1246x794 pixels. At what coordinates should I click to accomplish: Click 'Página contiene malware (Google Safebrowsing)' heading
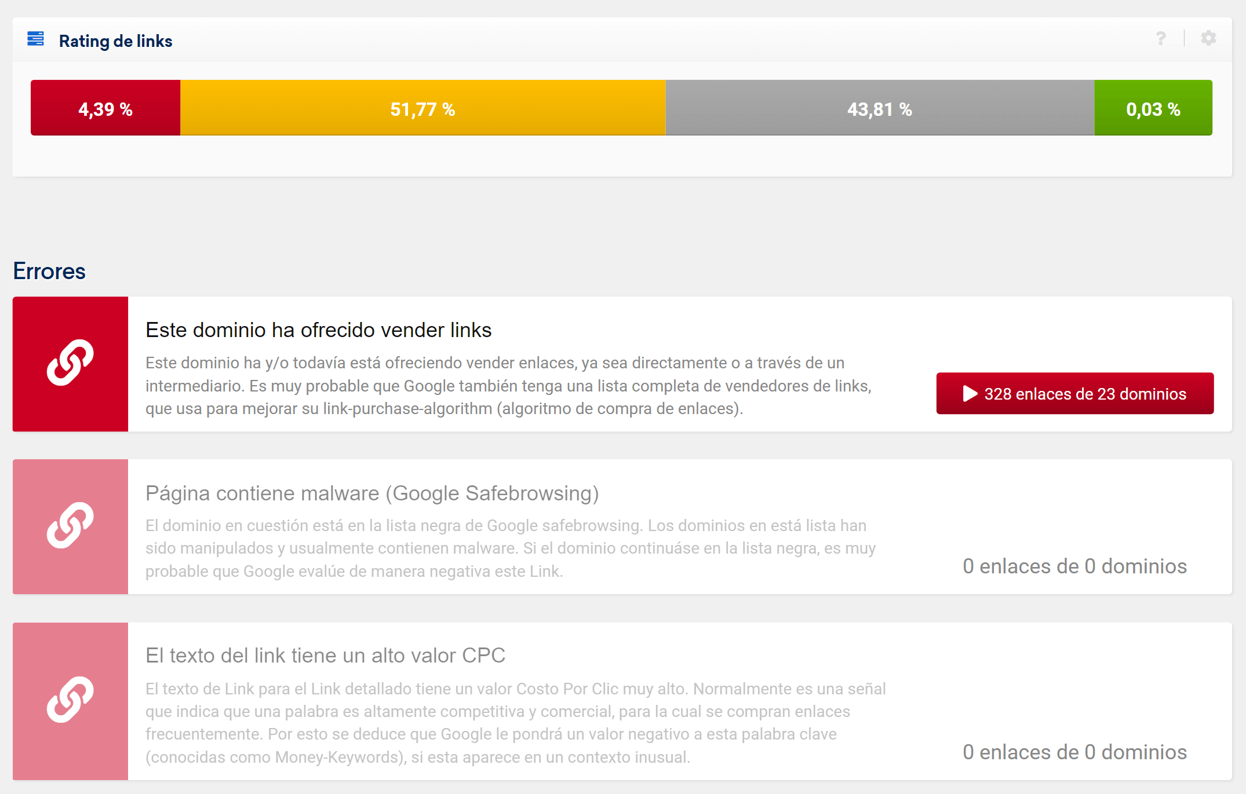tap(371, 493)
